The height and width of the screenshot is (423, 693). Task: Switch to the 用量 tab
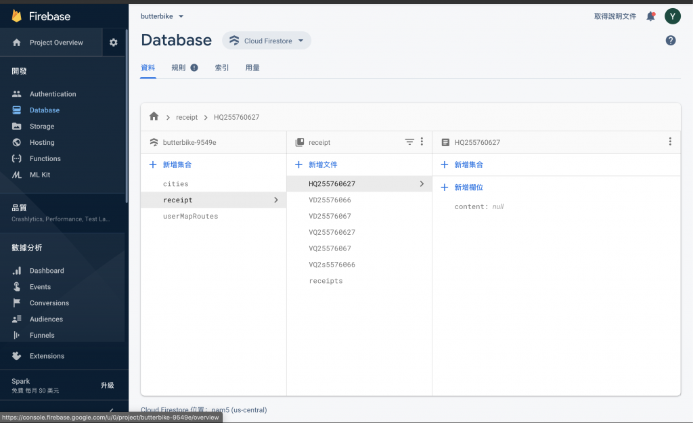click(252, 68)
